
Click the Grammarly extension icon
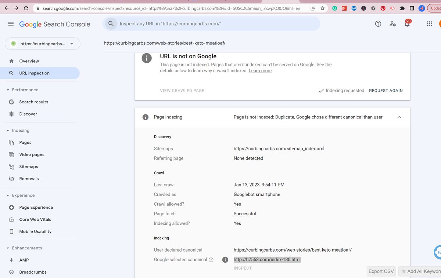(x=335, y=8)
